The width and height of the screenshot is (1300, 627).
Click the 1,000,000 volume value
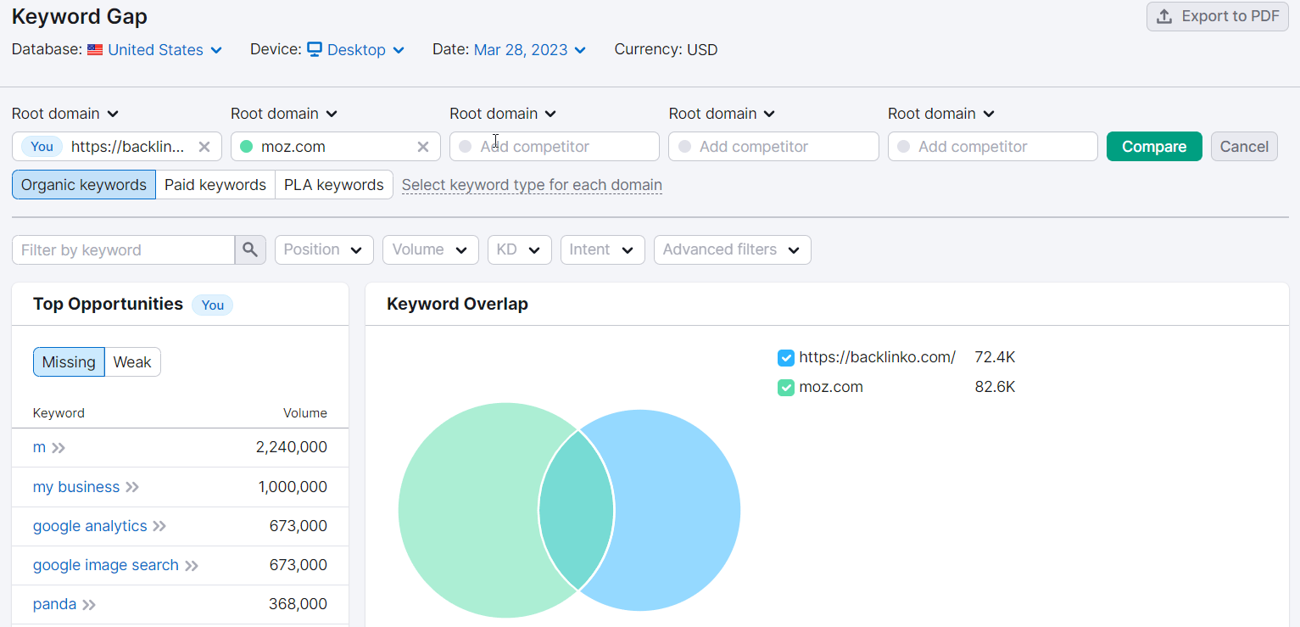(293, 487)
